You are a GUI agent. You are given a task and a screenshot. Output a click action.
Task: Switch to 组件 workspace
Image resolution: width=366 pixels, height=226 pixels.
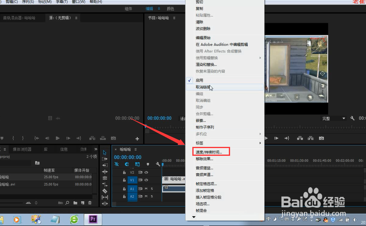pos(128,9)
